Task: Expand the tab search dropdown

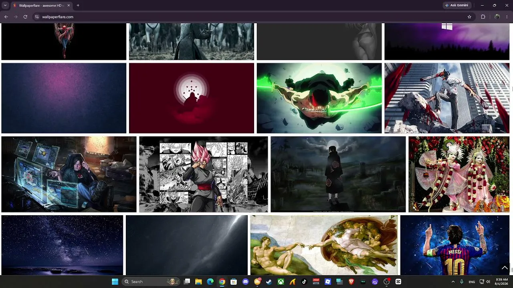Action: coord(5,5)
